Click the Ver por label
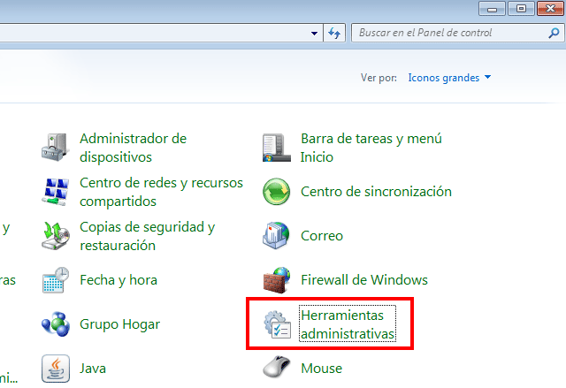 click(x=379, y=78)
